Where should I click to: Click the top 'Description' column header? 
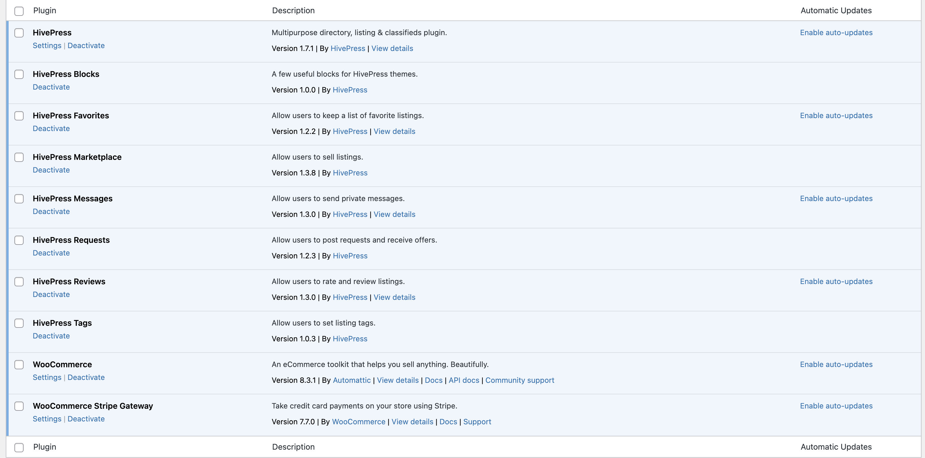tap(293, 11)
